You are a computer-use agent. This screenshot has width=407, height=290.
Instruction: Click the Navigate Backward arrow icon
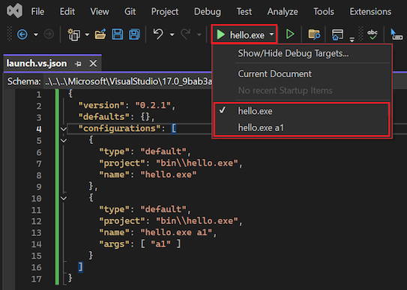click(x=22, y=34)
